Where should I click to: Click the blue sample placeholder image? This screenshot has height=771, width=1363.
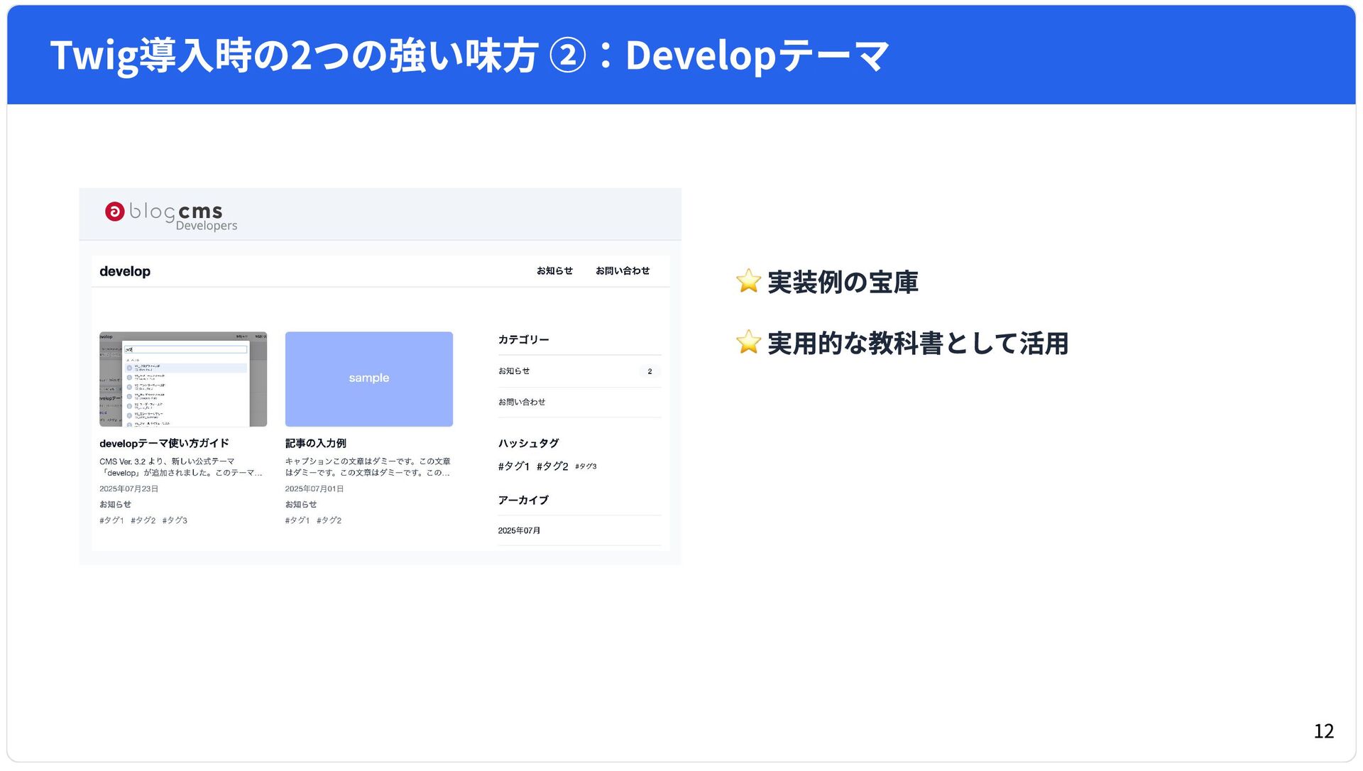click(x=369, y=379)
